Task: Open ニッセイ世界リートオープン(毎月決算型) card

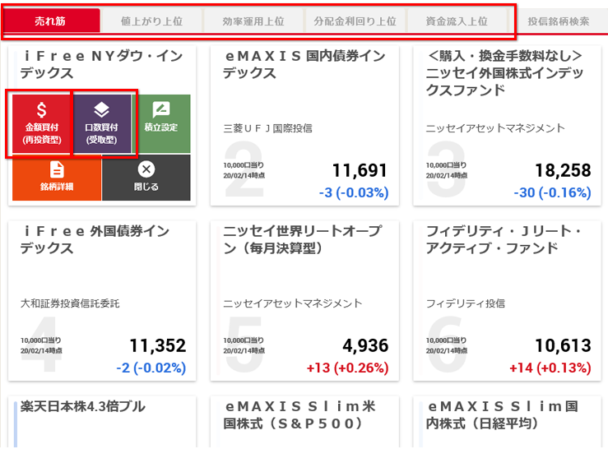Action: pyautogui.click(x=304, y=301)
